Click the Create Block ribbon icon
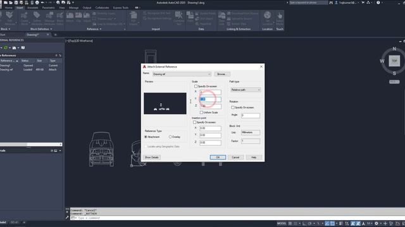The image size is (405, 227). (25, 18)
